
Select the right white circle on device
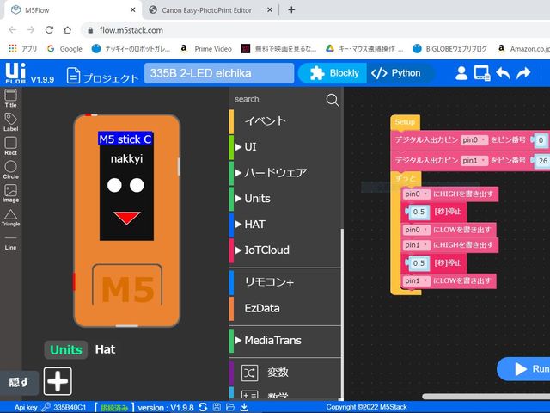[x=137, y=185]
